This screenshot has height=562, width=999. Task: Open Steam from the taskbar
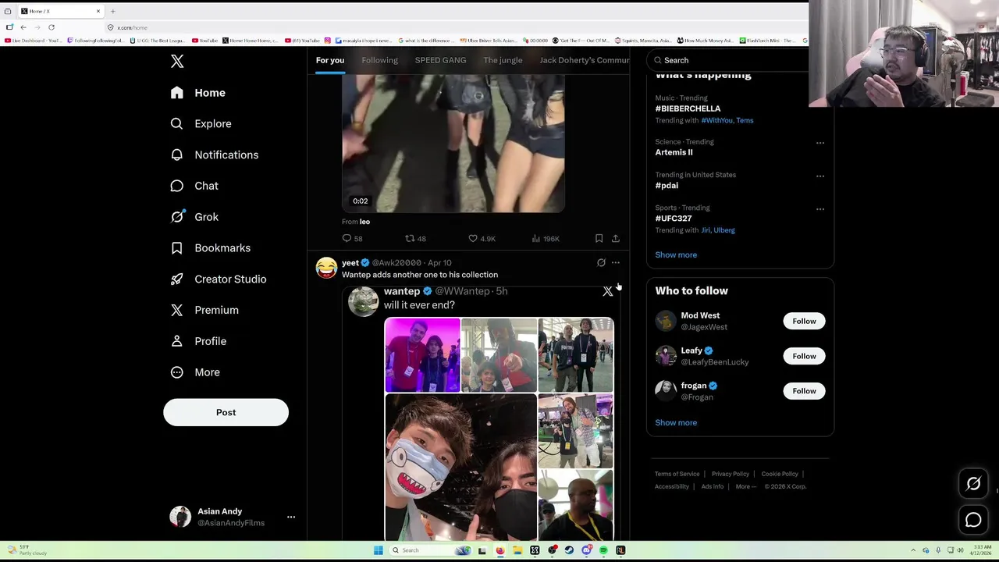pos(569,550)
